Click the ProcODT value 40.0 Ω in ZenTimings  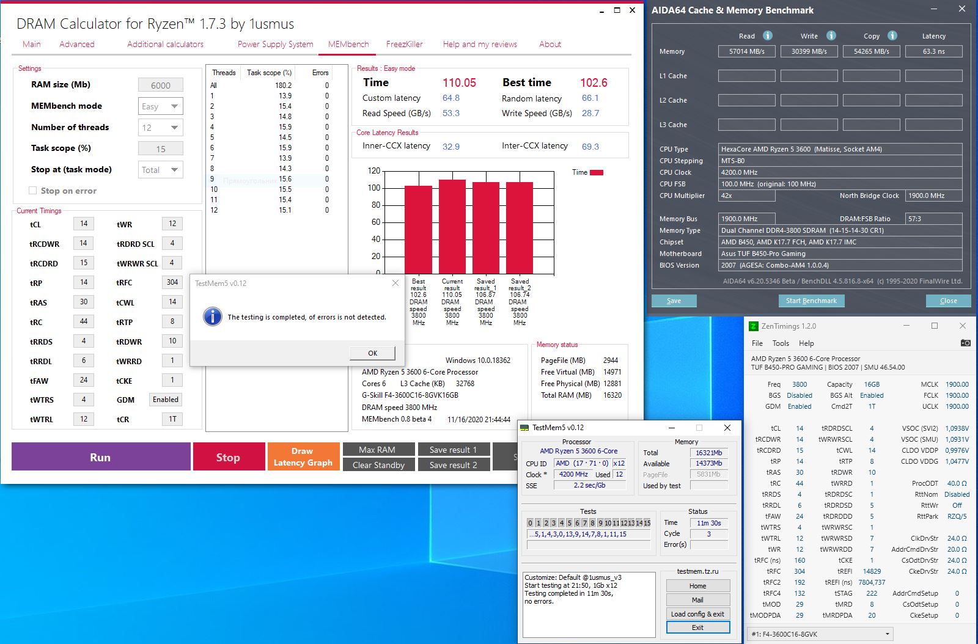(957, 483)
